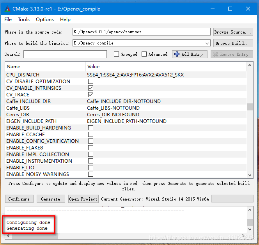Select the CPU_DISPATCH entry name
259x245 pixels.
click(23, 75)
